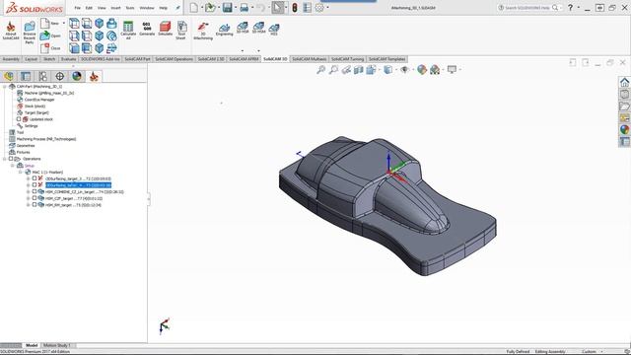The width and height of the screenshot is (631, 355).
Task: Click the Generate G-code icon
Action: coord(147,29)
